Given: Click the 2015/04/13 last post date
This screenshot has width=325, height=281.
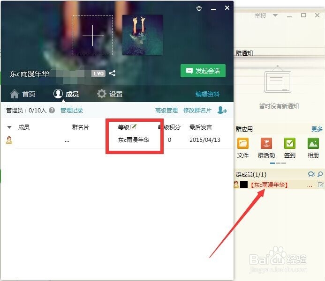Looking at the screenshot, I should 205,140.
